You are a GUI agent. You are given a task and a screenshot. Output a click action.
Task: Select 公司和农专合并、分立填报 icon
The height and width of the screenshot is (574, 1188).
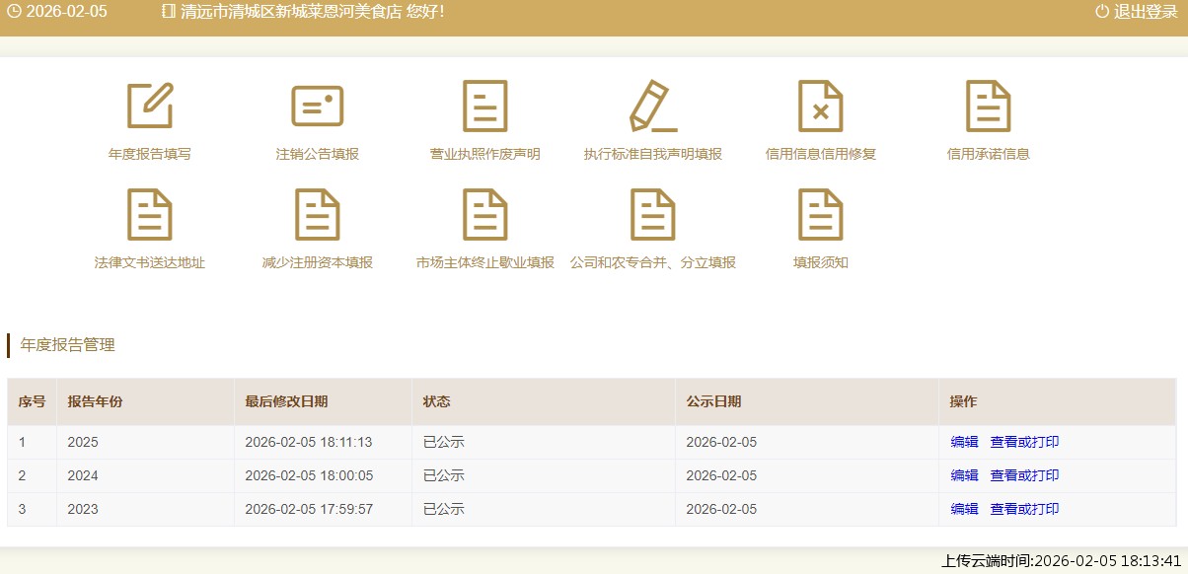[x=652, y=215]
